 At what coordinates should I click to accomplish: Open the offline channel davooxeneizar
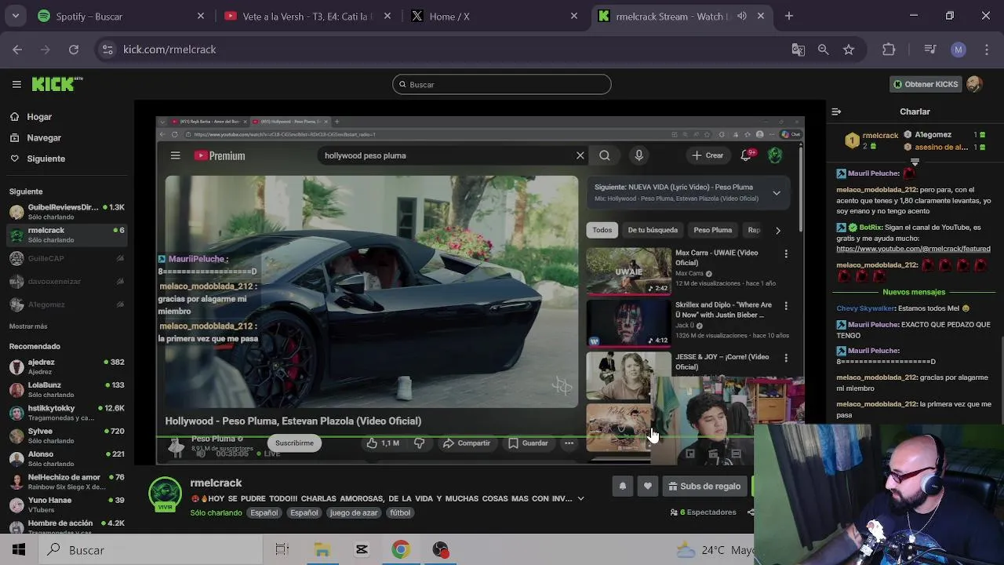click(67, 281)
